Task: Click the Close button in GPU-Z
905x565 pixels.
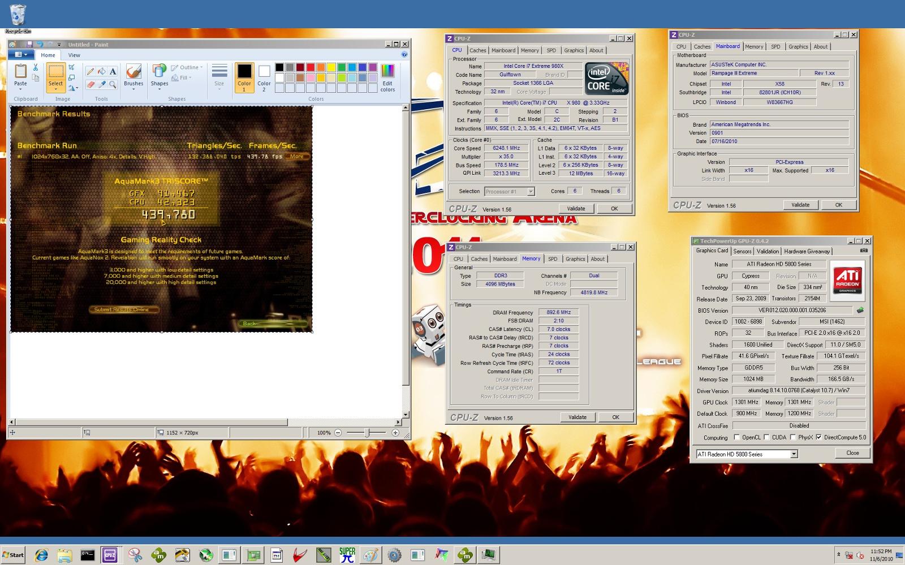Action: coord(852,453)
